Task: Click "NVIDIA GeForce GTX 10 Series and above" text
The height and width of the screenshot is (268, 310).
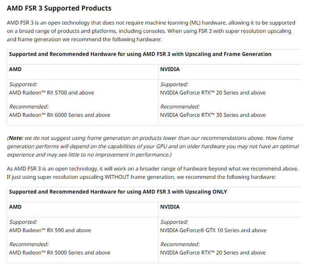Action: 213,230
